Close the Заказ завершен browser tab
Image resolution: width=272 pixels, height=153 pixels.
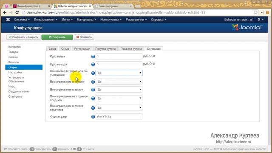pos(130,6)
